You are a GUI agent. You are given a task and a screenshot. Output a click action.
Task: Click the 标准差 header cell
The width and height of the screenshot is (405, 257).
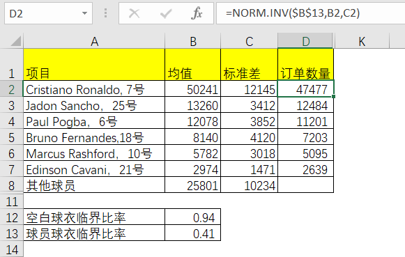click(x=250, y=65)
